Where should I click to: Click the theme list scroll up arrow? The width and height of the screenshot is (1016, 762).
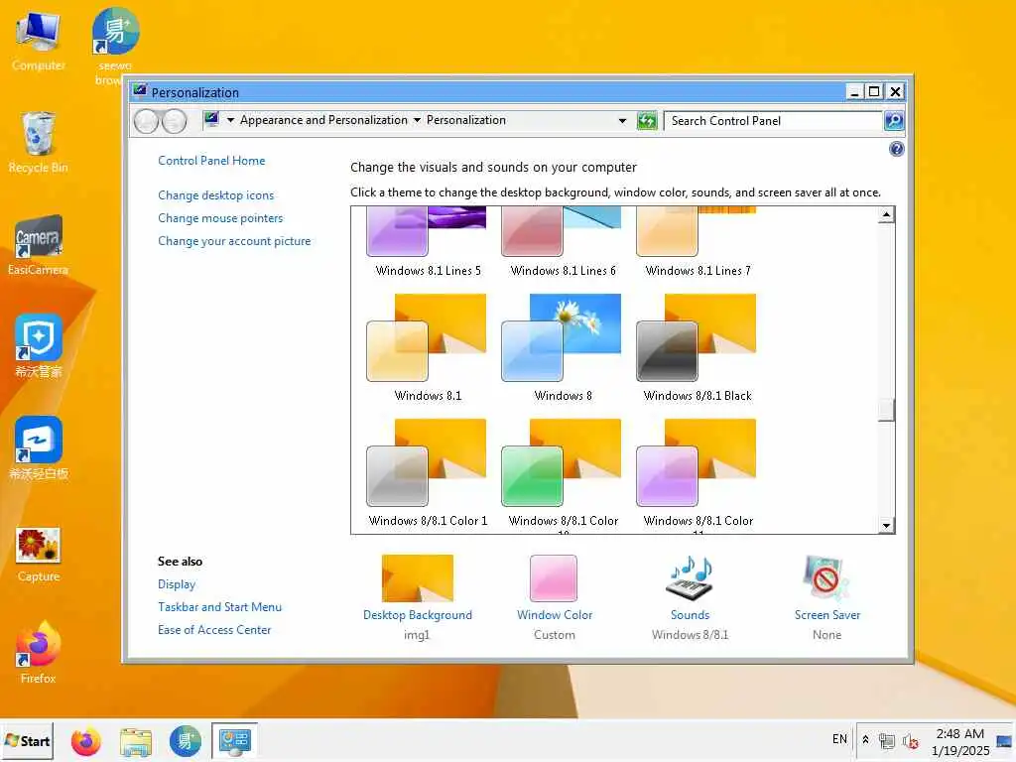[x=886, y=214]
